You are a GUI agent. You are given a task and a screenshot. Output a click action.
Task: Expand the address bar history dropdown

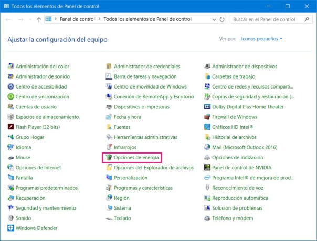pyautogui.click(x=214, y=19)
